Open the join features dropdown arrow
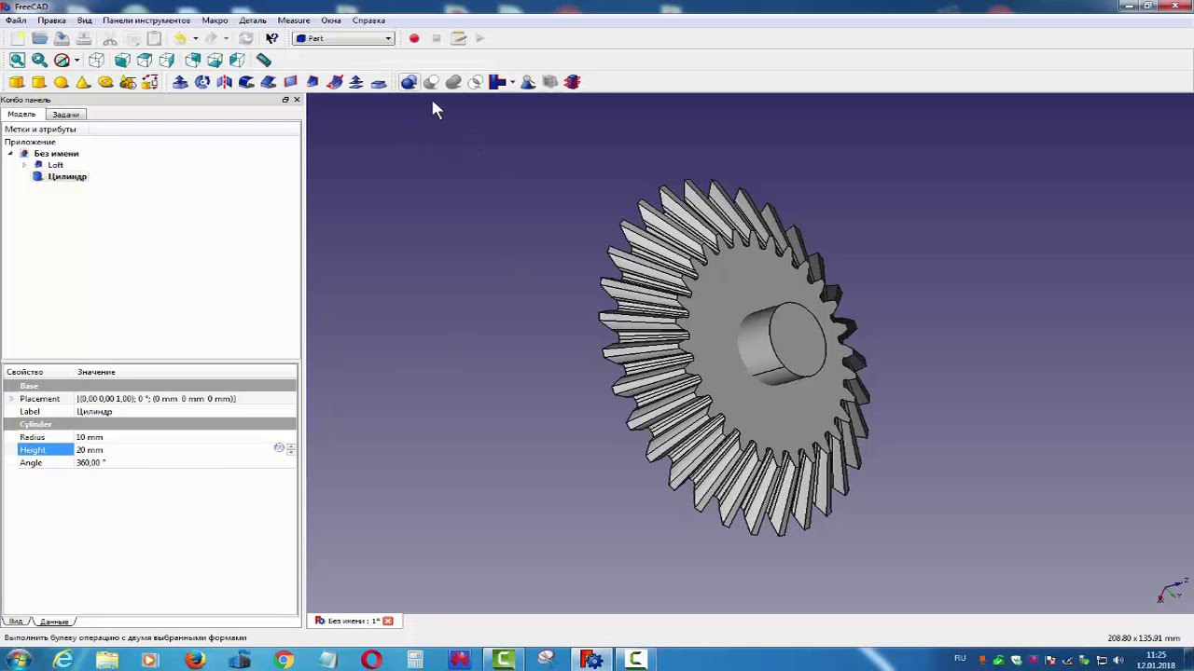The image size is (1194, 671). [512, 82]
